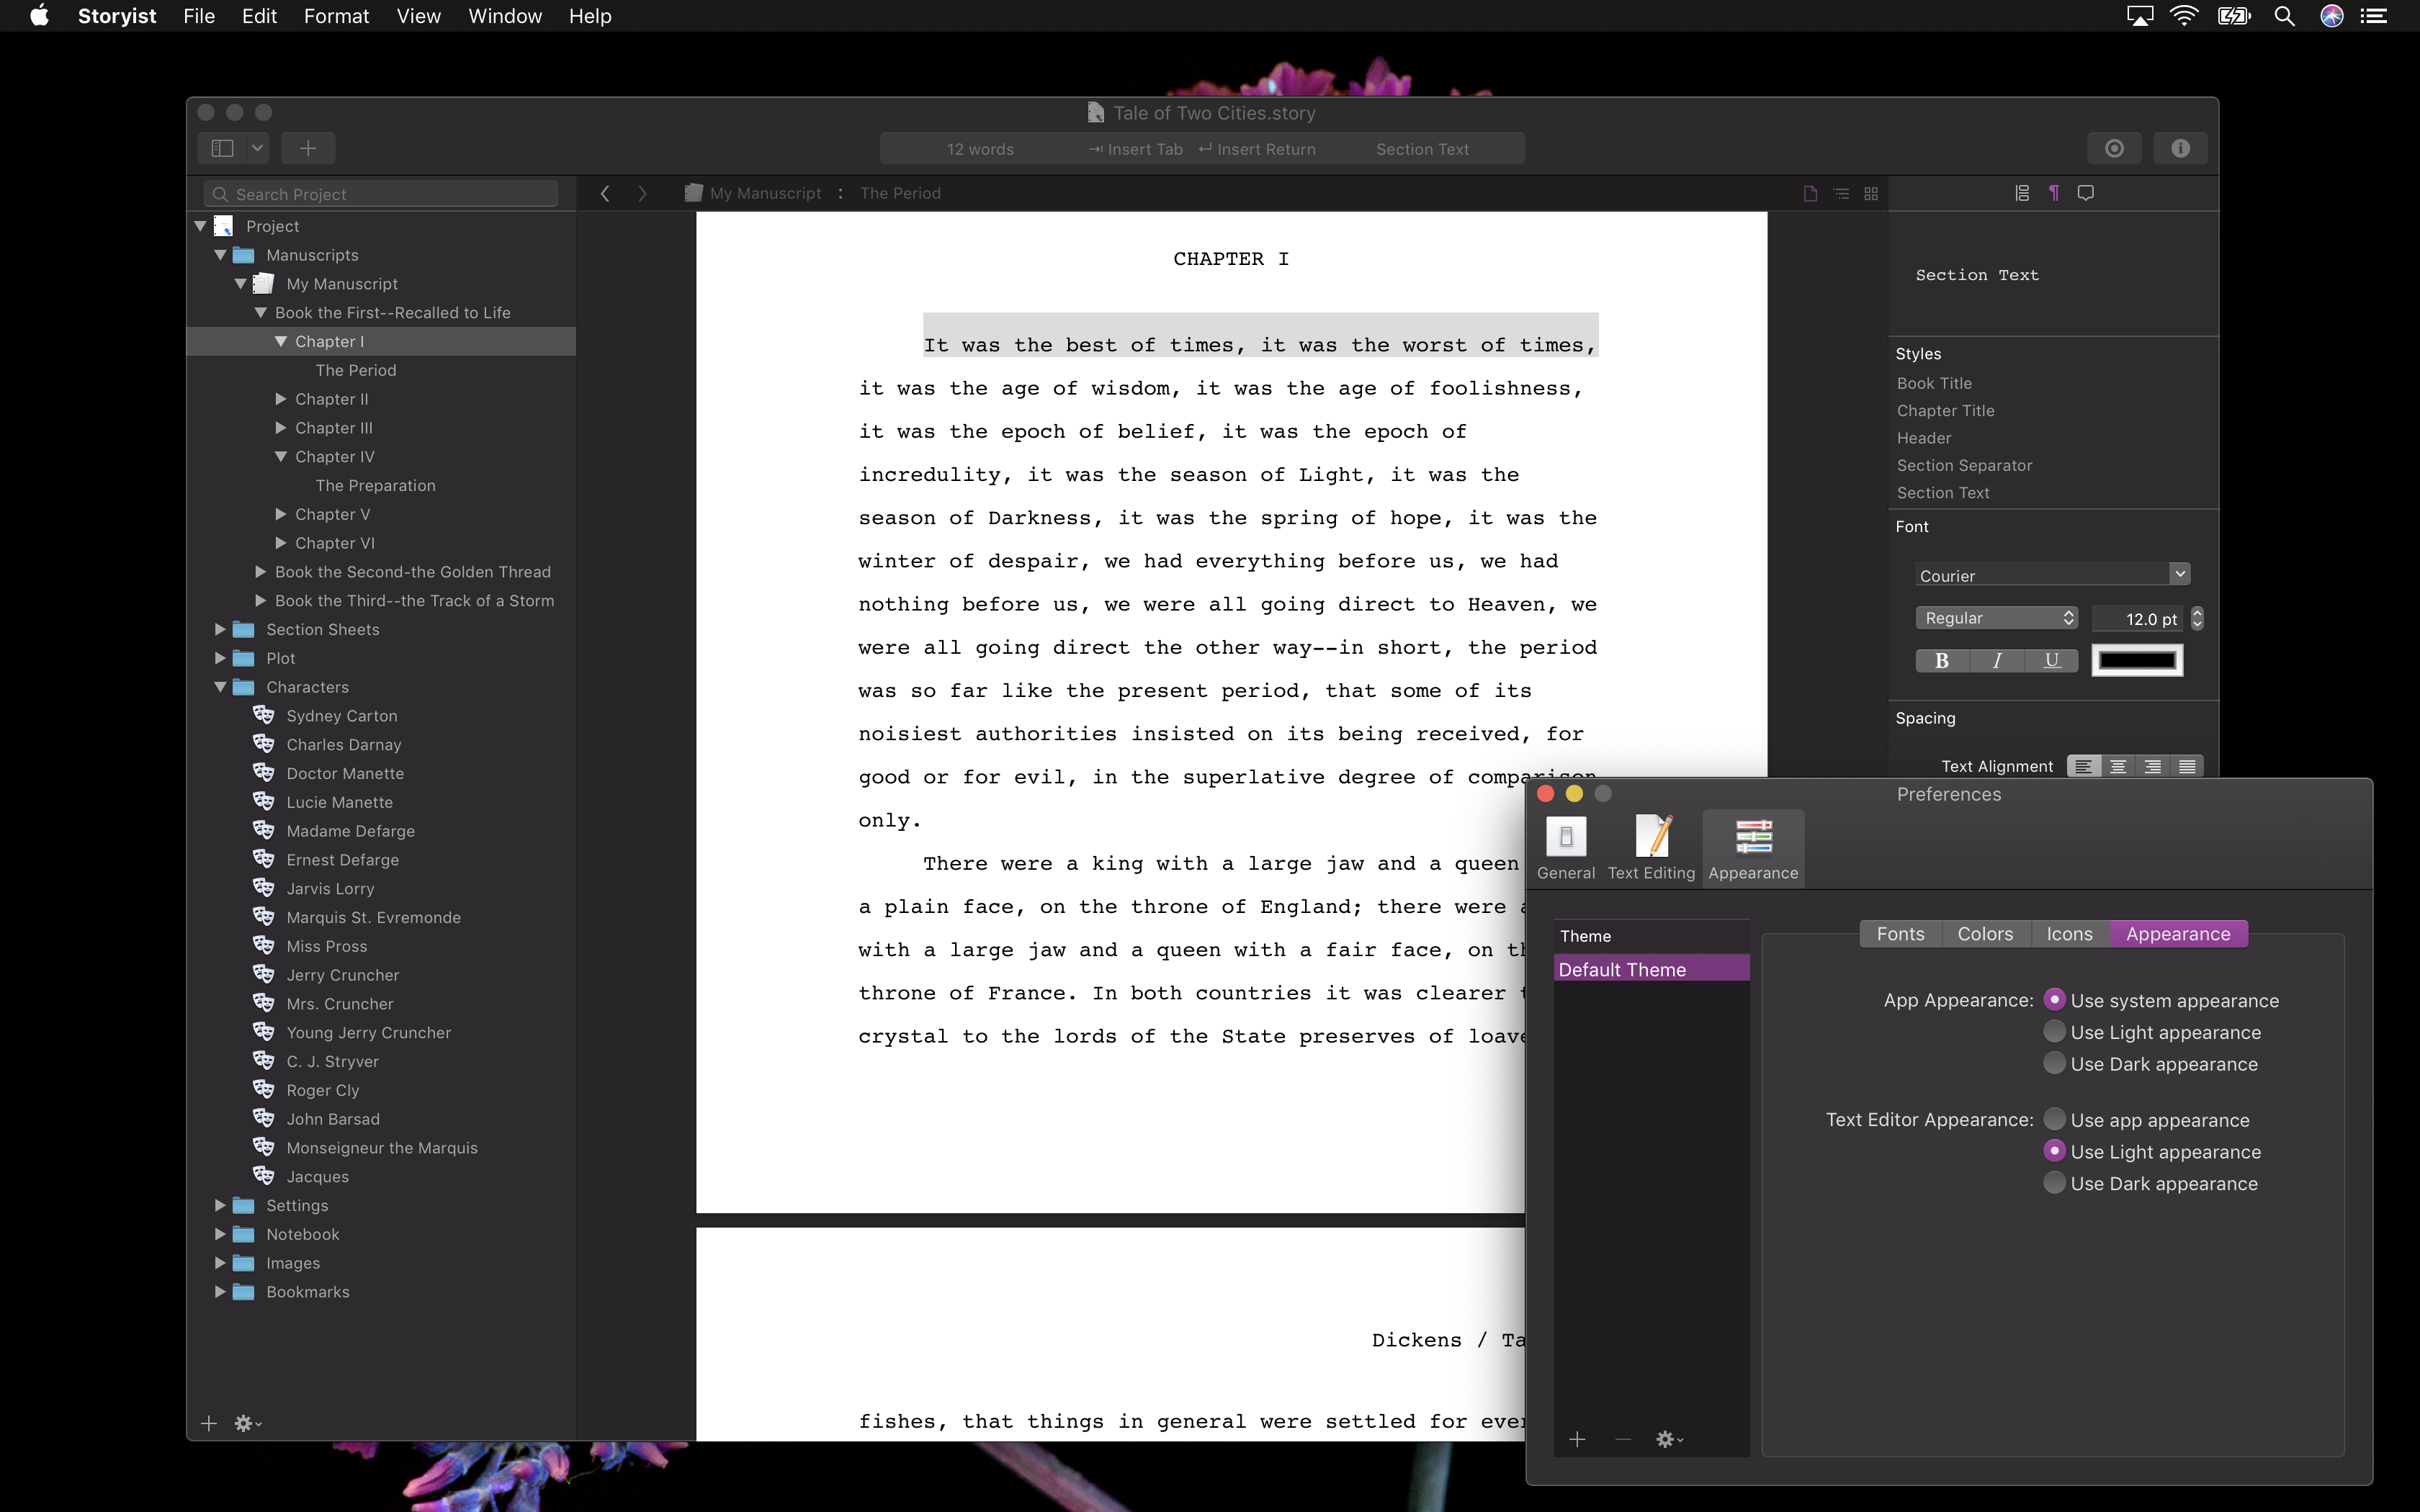Viewport: 2420px width, 1512px height.
Task: Apply the Chapter Title style
Action: tap(1945, 410)
